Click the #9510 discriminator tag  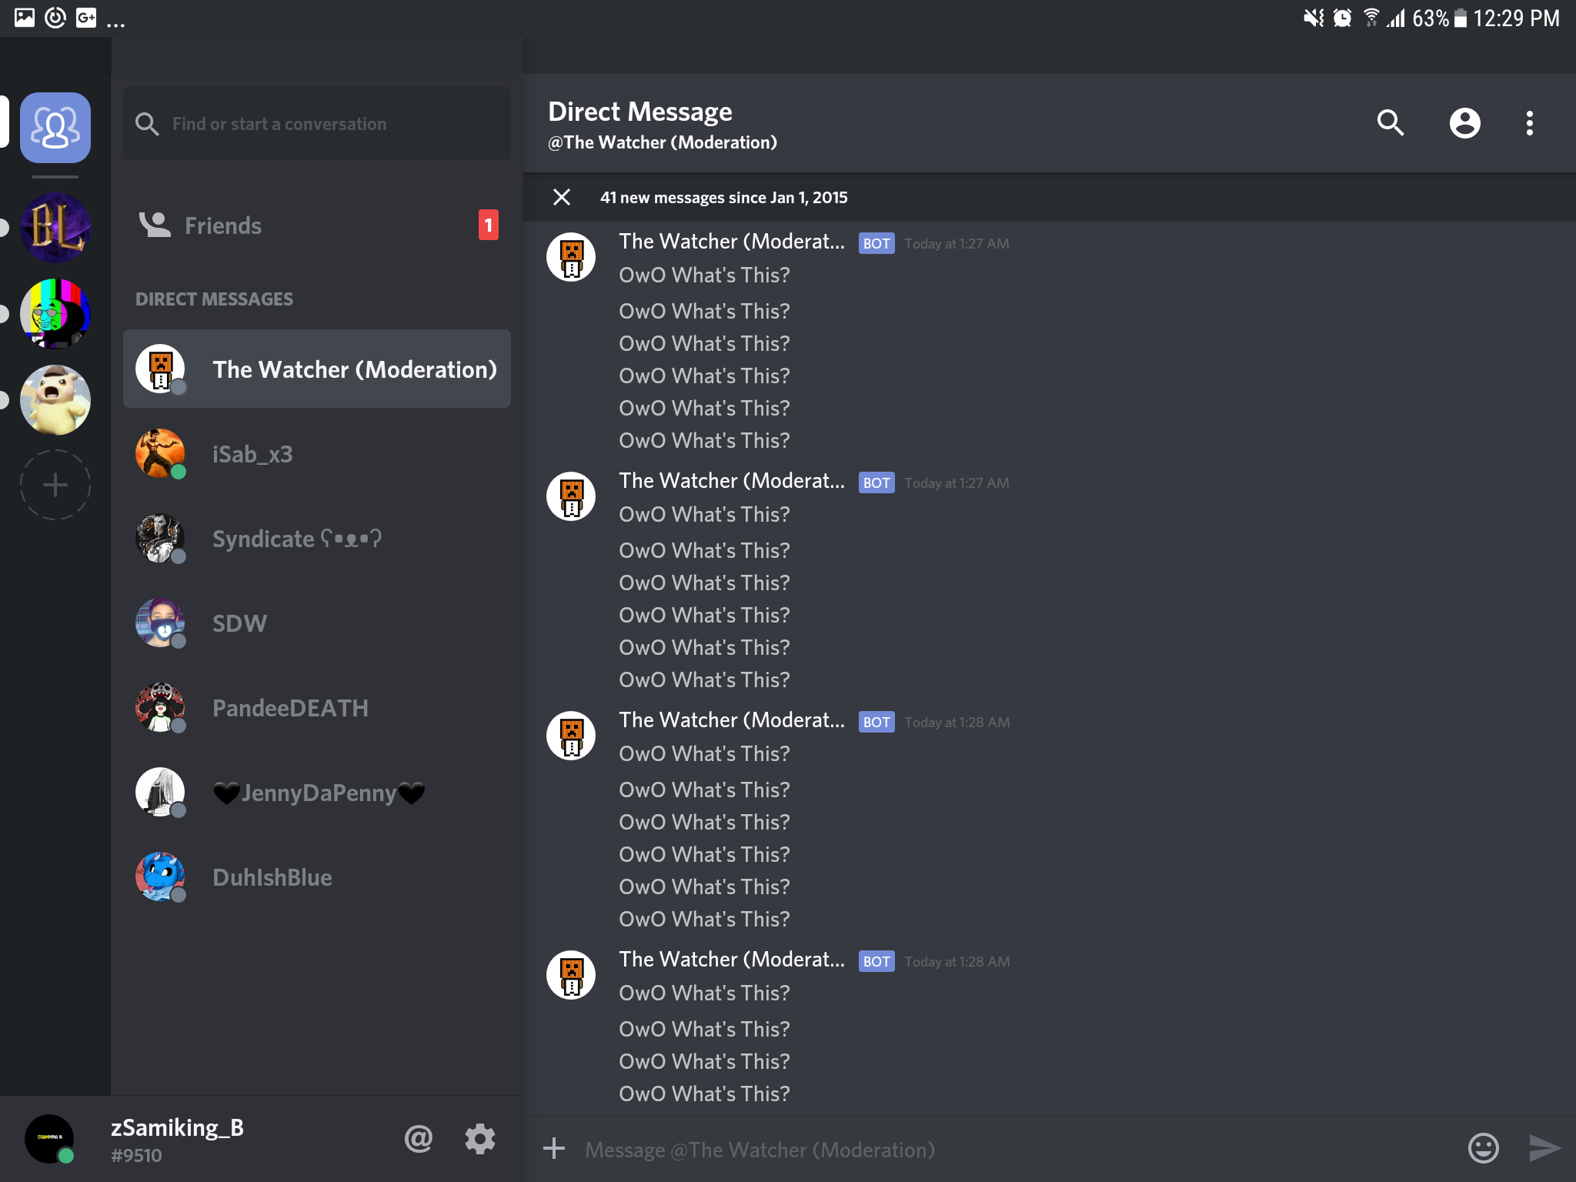pyautogui.click(x=136, y=1156)
